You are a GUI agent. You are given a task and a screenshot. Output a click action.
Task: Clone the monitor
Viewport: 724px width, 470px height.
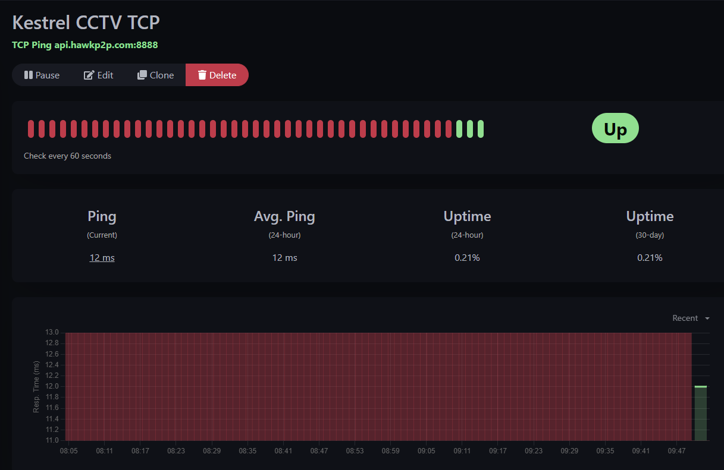click(156, 75)
